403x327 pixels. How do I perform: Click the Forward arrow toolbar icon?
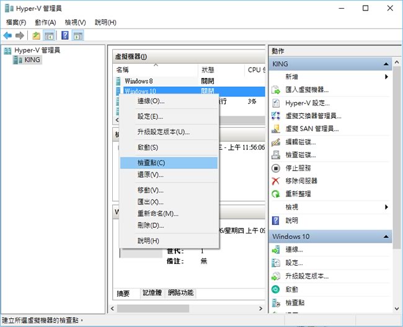point(20,35)
